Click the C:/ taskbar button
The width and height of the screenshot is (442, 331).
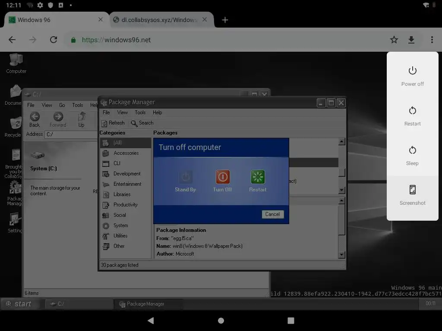click(x=79, y=304)
